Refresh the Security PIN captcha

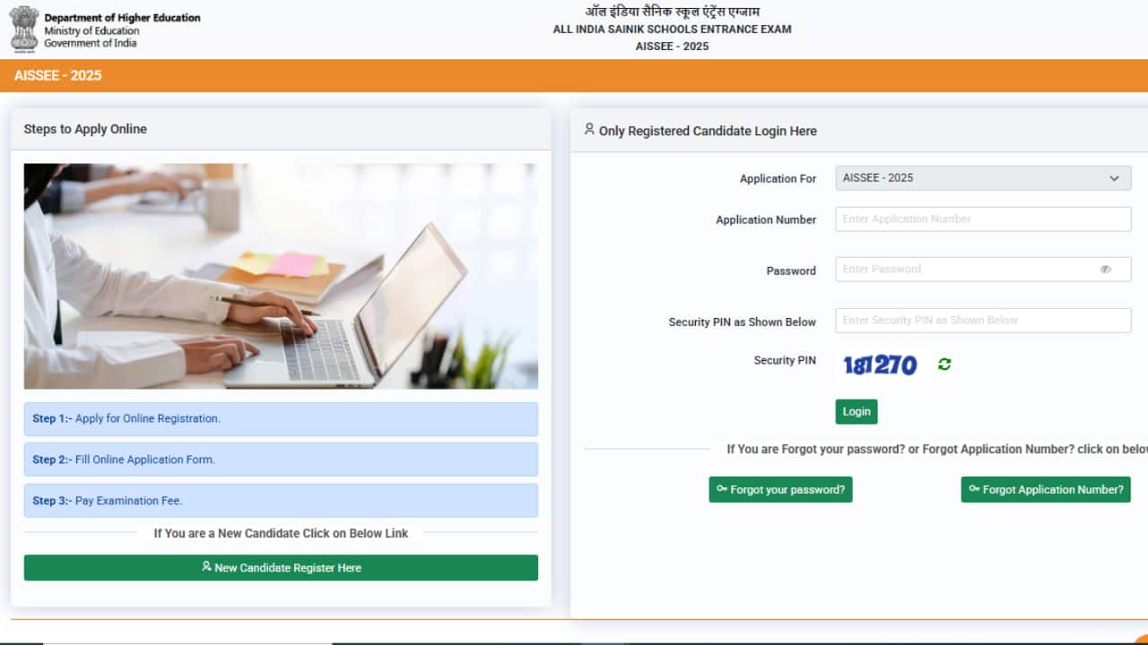(x=944, y=365)
